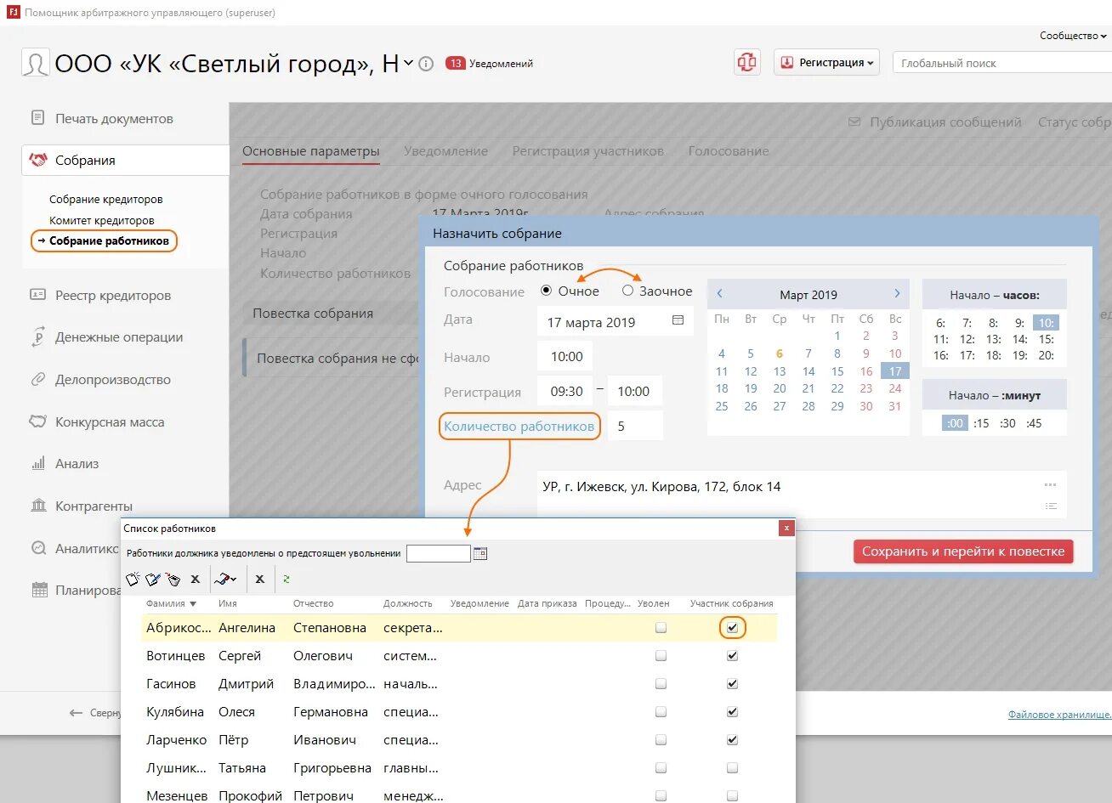Click the edit worker toolbar icon

pyautogui.click(x=153, y=579)
